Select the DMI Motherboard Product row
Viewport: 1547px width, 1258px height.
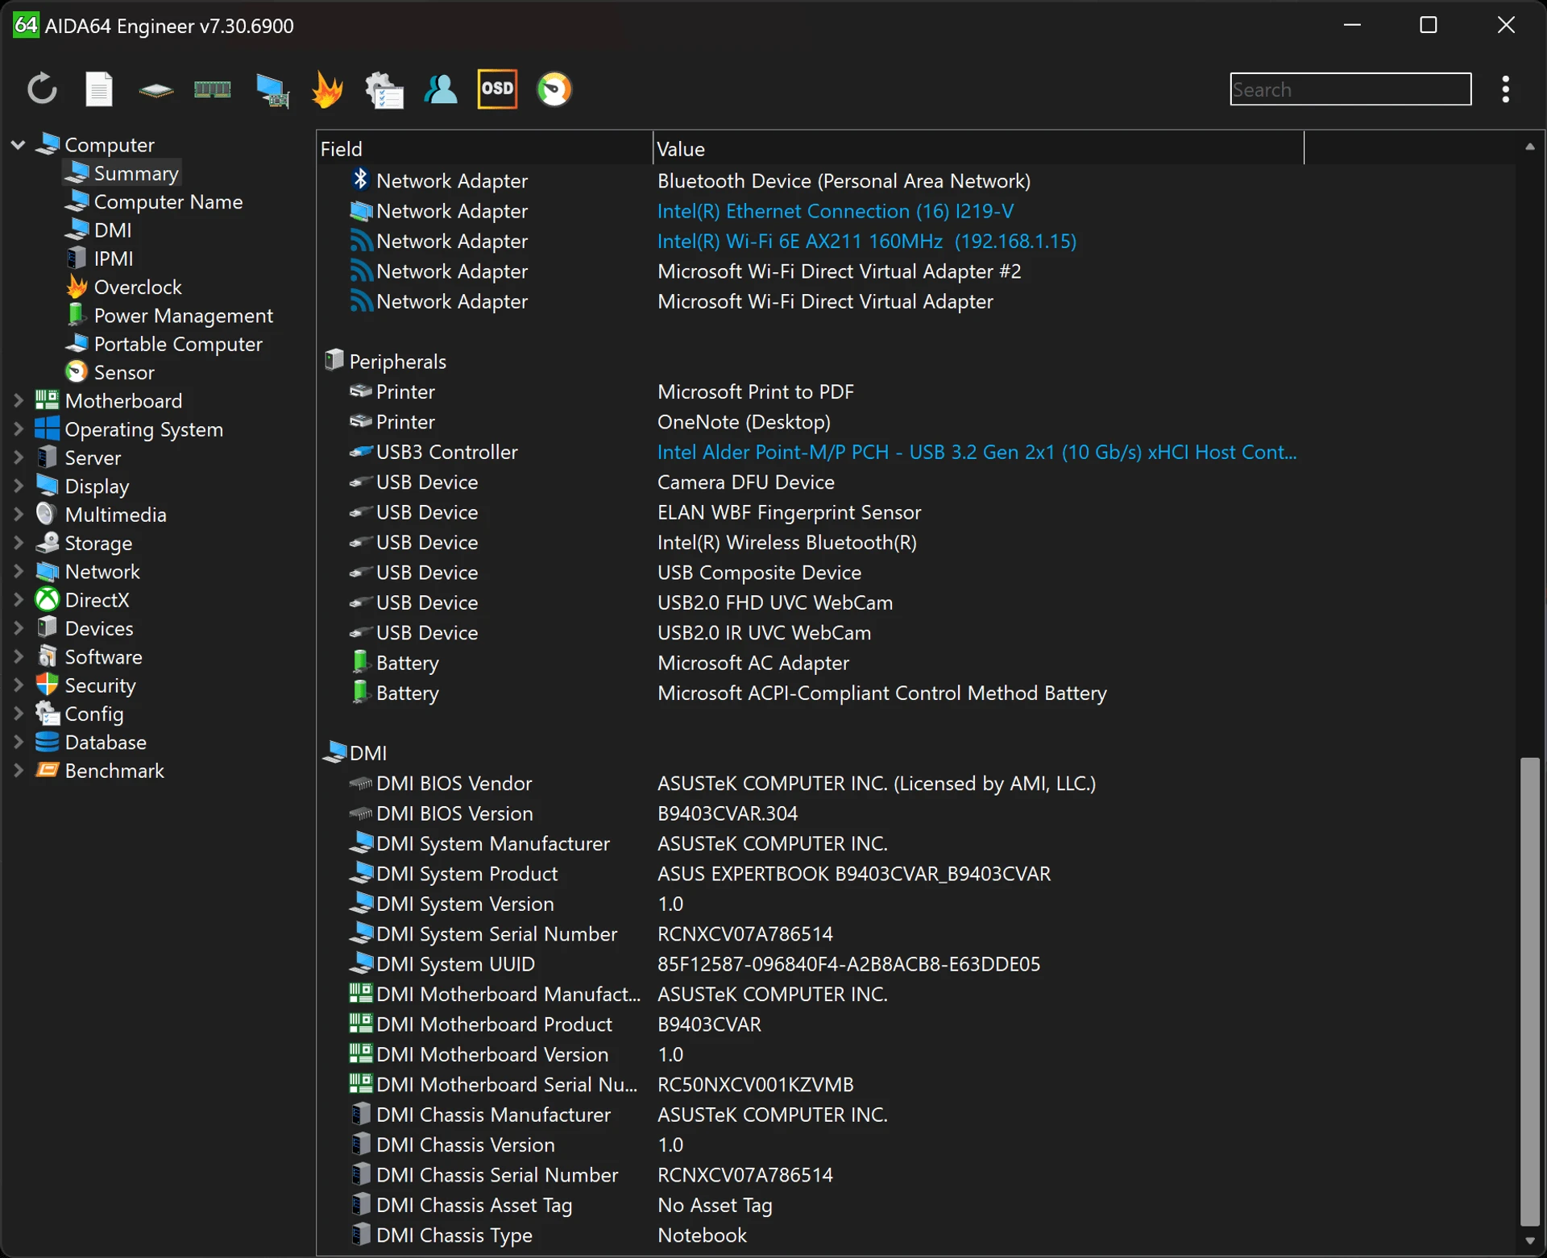(x=916, y=1024)
